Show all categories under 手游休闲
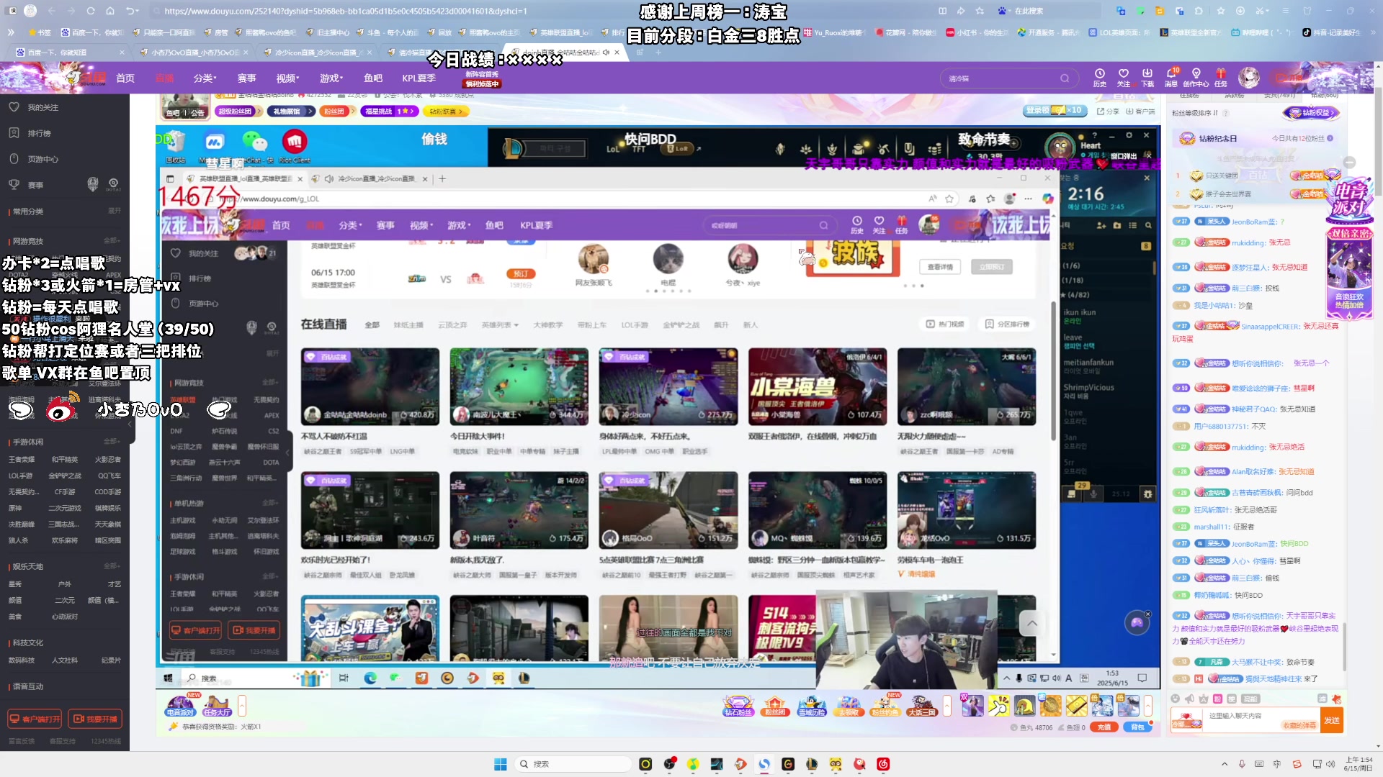This screenshot has height=777, width=1383. 112,441
